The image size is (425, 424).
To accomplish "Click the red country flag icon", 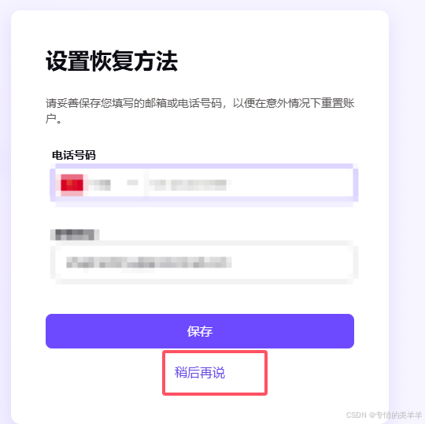I will [x=72, y=185].
